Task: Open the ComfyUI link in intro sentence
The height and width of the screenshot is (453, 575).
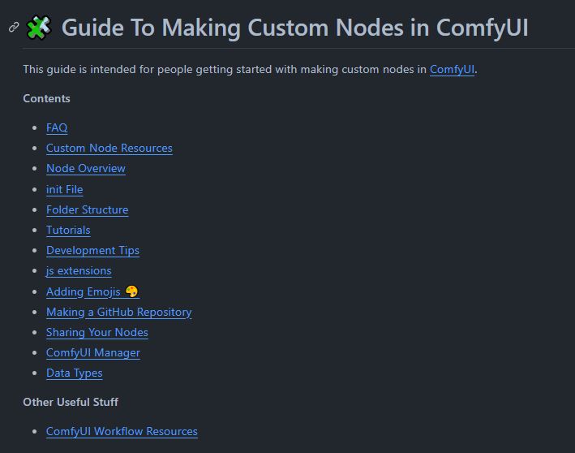Action: tap(452, 70)
